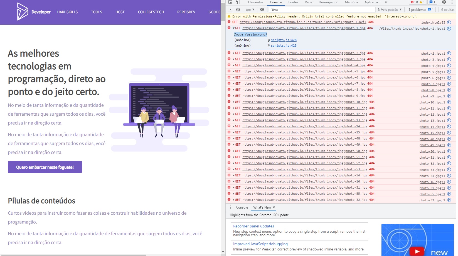Click the round icon beside photo-55.jpg:1 source
The width and height of the screenshot is (458, 256).
click(449, 194)
